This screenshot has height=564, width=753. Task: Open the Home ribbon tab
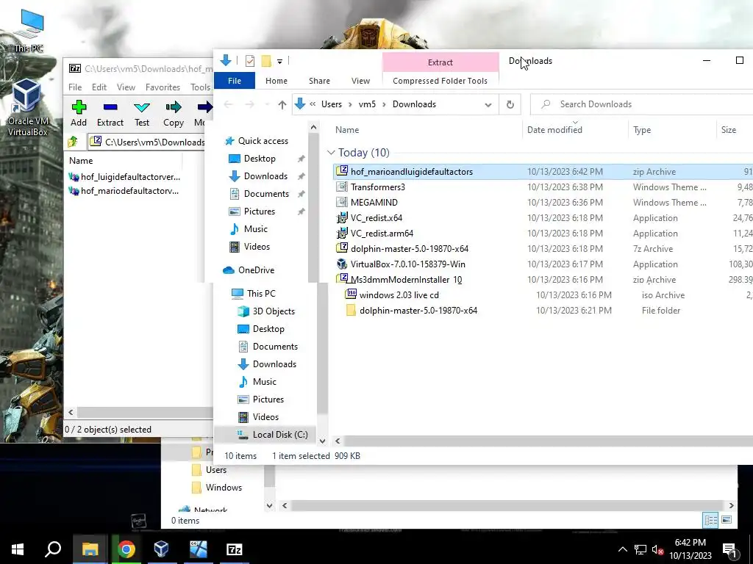(x=276, y=81)
